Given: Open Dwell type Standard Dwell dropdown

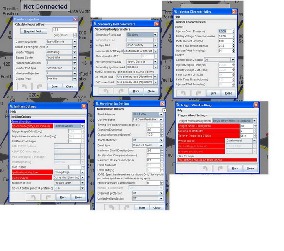Looking at the screenshot, I should pyautogui.click(x=161, y=145).
